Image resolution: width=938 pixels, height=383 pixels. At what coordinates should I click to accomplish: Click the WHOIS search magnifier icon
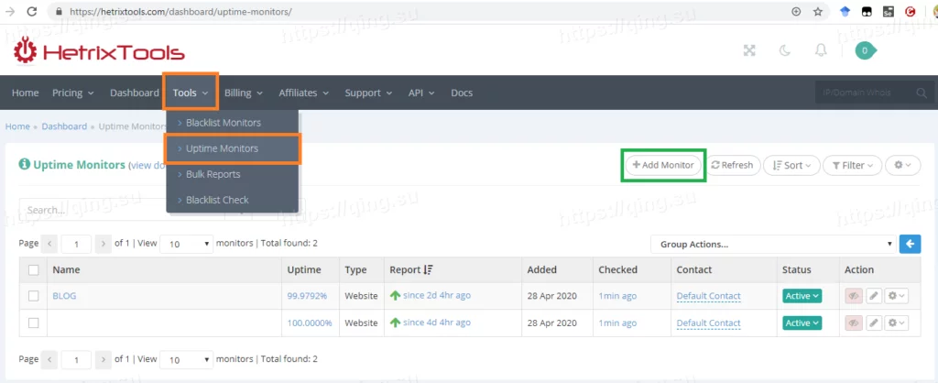(922, 93)
